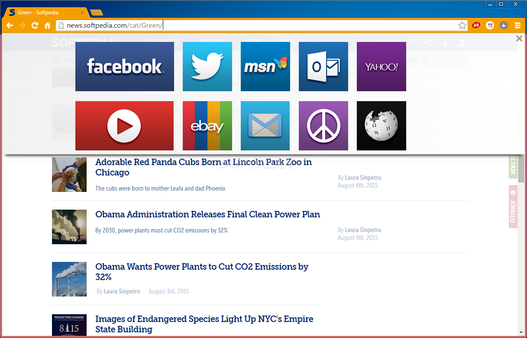Open the Twitter bird tile
The image size is (527, 338).
click(x=207, y=67)
